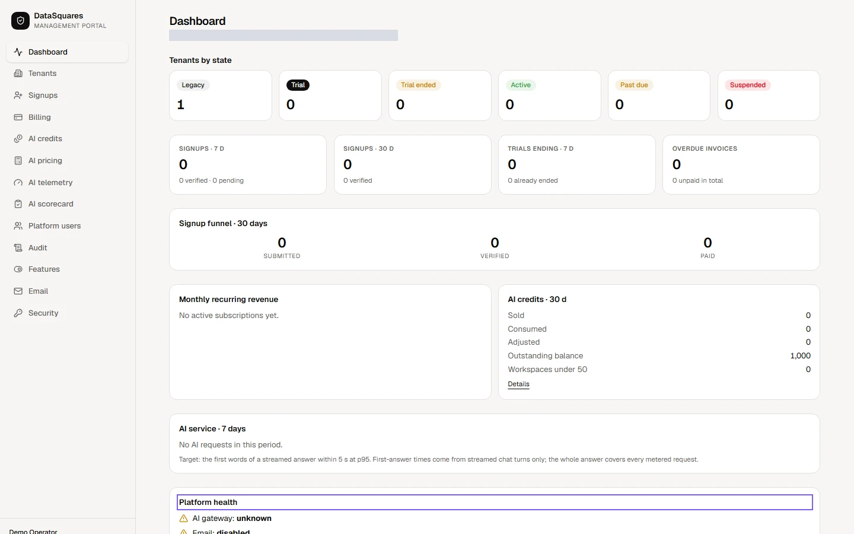The width and height of the screenshot is (854, 534).
Task: Open the Security page
Action: [x=67, y=313]
